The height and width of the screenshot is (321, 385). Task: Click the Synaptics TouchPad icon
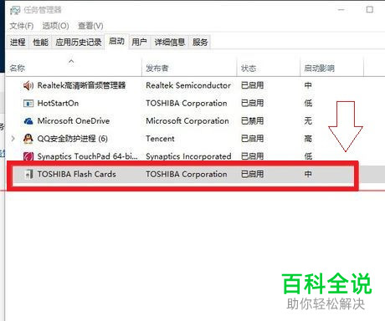[x=28, y=156]
